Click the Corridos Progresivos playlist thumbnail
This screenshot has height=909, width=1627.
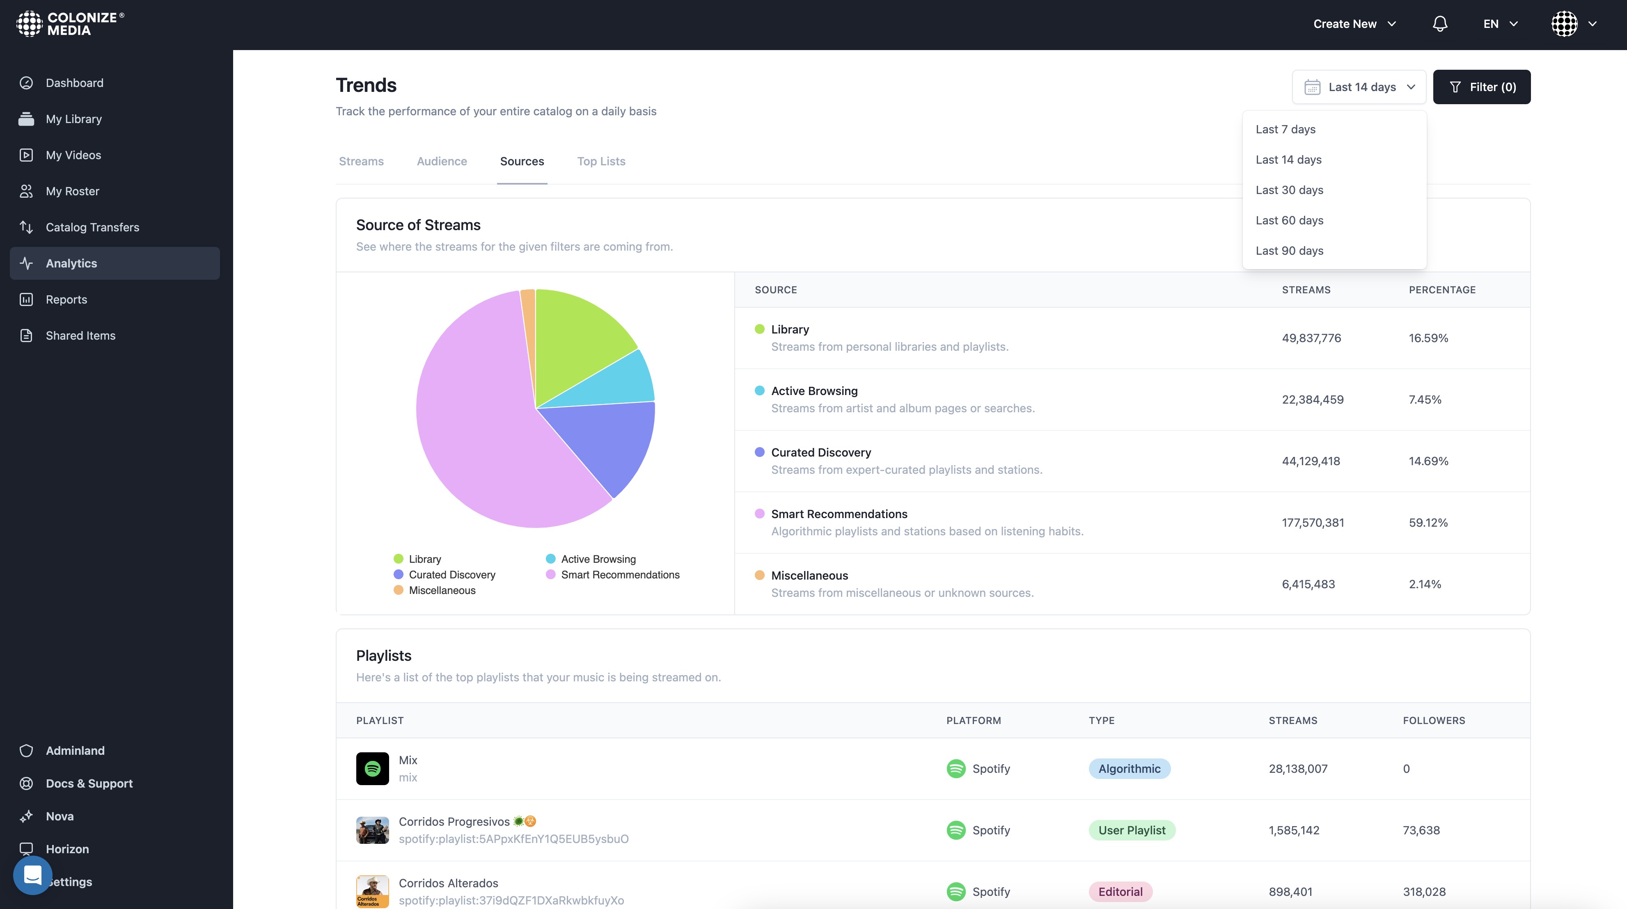click(x=373, y=830)
